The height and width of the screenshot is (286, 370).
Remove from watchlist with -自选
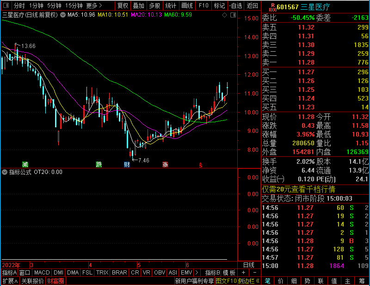coord(236,6)
